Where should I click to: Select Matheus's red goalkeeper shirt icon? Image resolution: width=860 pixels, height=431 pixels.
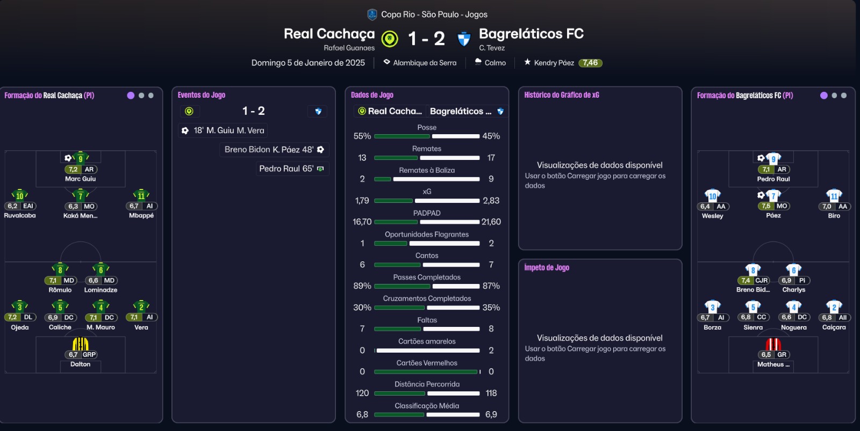[773, 344]
